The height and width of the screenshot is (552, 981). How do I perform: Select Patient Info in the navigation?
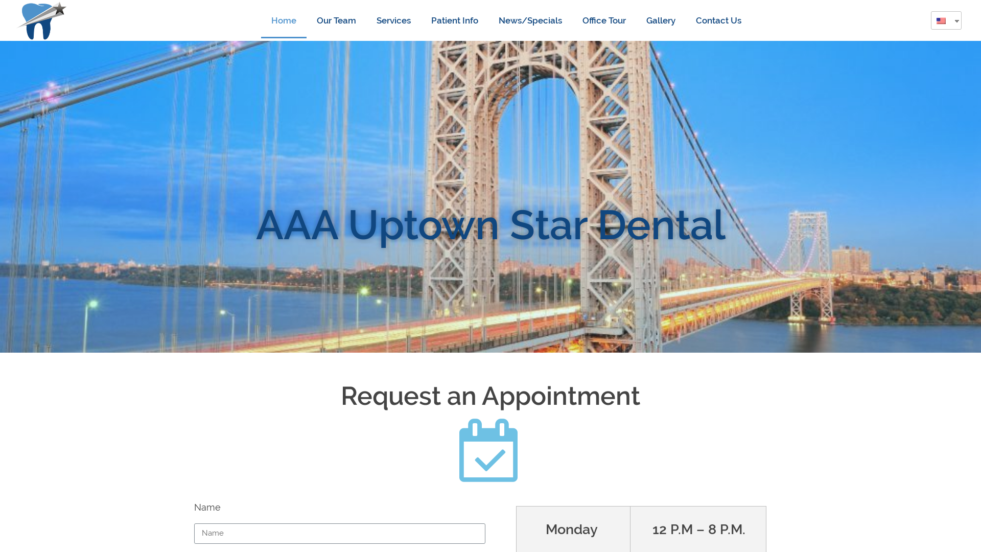click(x=455, y=20)
